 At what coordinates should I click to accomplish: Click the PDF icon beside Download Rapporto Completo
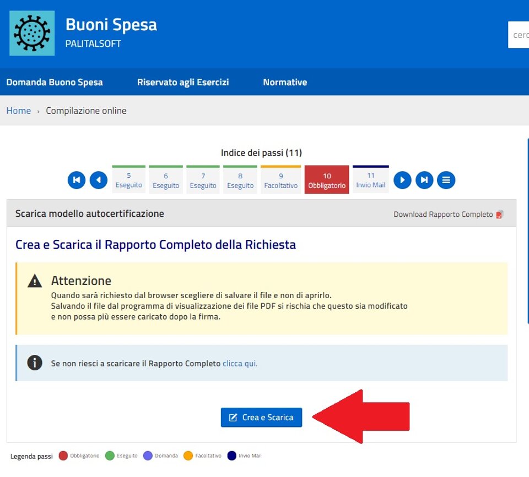click(x=500, y=215)
